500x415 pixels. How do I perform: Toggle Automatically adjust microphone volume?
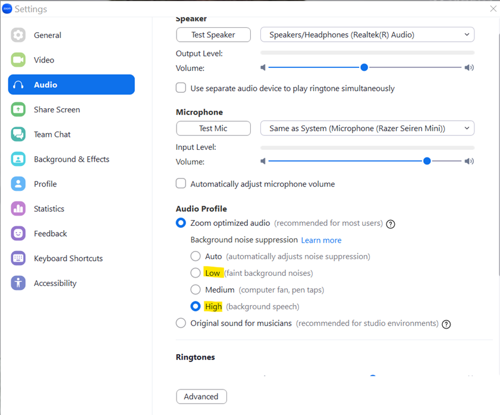[181, 184]
